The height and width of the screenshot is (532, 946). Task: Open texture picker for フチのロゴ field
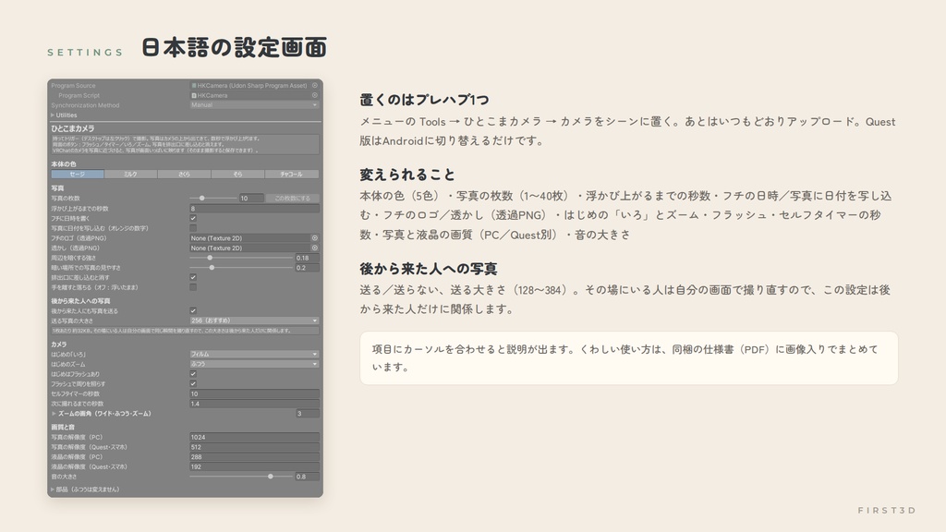tap(314, 238)
